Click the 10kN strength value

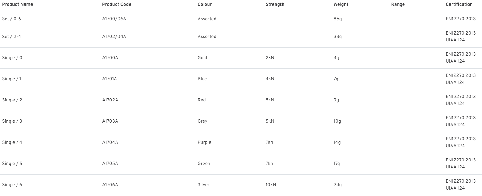point(271,185)
